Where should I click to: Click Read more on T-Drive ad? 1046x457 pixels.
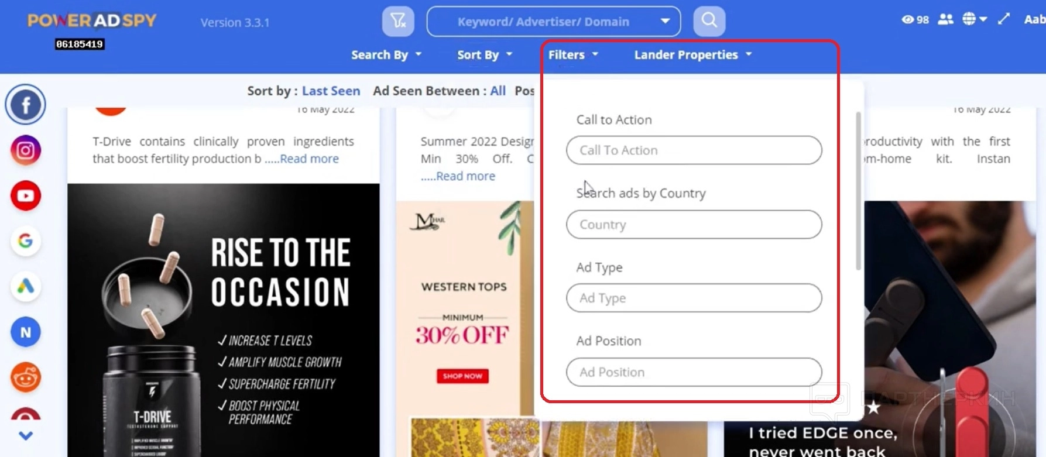pyautogui.click(x=309, y=159)
